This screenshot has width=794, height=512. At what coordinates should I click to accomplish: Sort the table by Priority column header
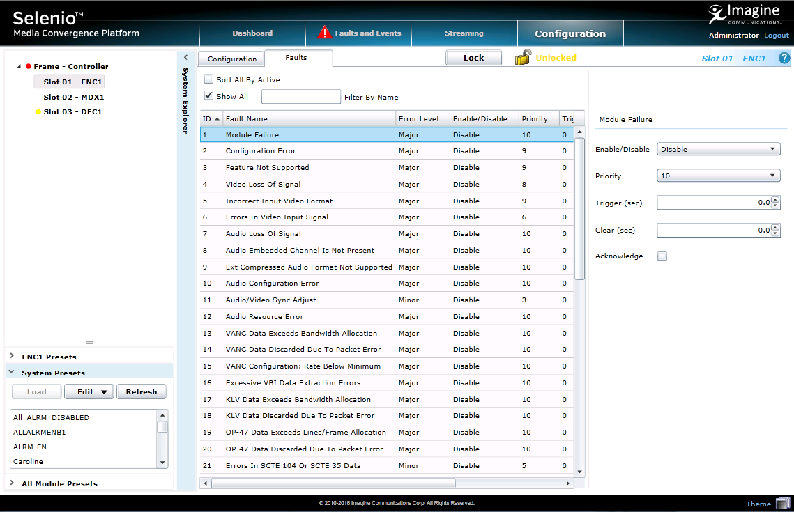(x=539, y=118)
